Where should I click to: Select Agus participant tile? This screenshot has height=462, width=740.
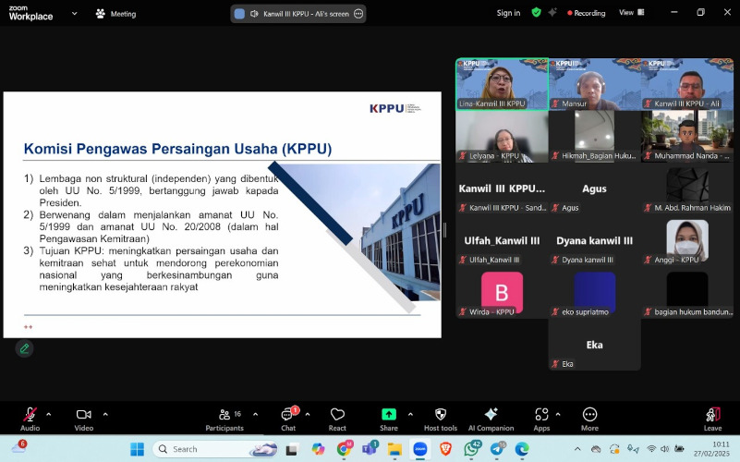[x=595, y=188]
